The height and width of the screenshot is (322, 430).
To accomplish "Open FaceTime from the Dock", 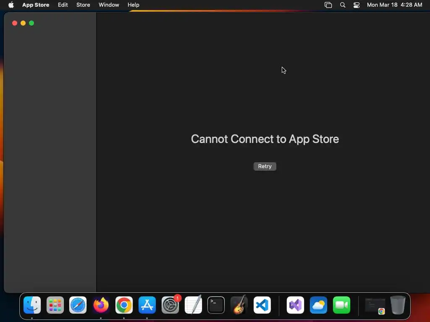I will [341, 305].
